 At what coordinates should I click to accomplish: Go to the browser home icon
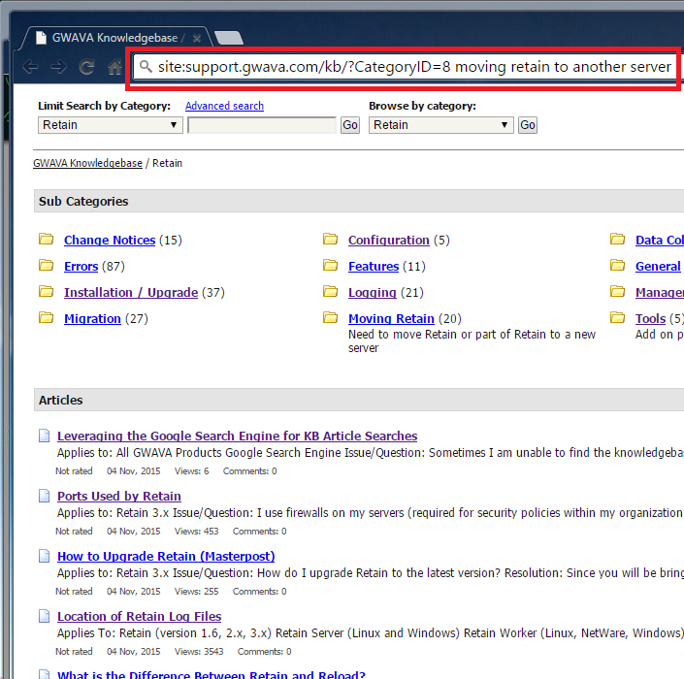point(114,67)
